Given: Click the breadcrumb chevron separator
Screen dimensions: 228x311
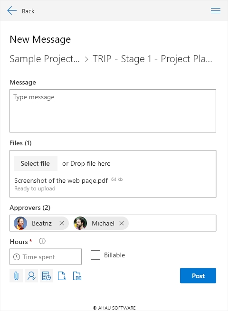Looking at the screenshot, I should point(86,59).
